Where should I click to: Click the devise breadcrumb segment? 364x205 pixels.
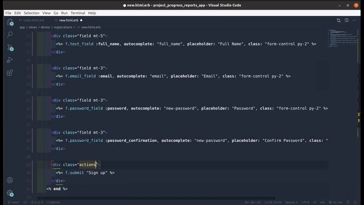pos(45,27)
